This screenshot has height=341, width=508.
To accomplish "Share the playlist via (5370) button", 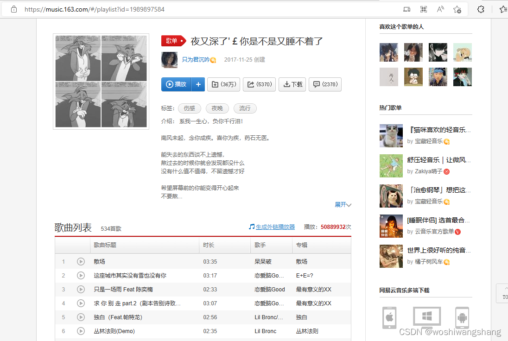I will [260, 84].
